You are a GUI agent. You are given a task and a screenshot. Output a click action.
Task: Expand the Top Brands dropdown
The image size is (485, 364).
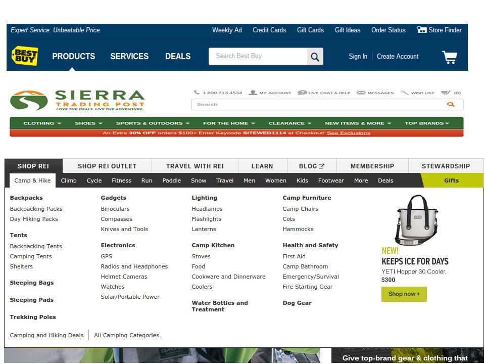pos(427,123)
